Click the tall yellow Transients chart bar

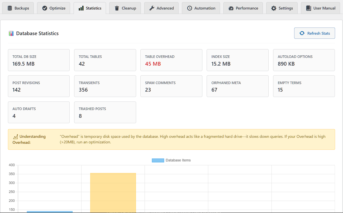pos(113,192)
